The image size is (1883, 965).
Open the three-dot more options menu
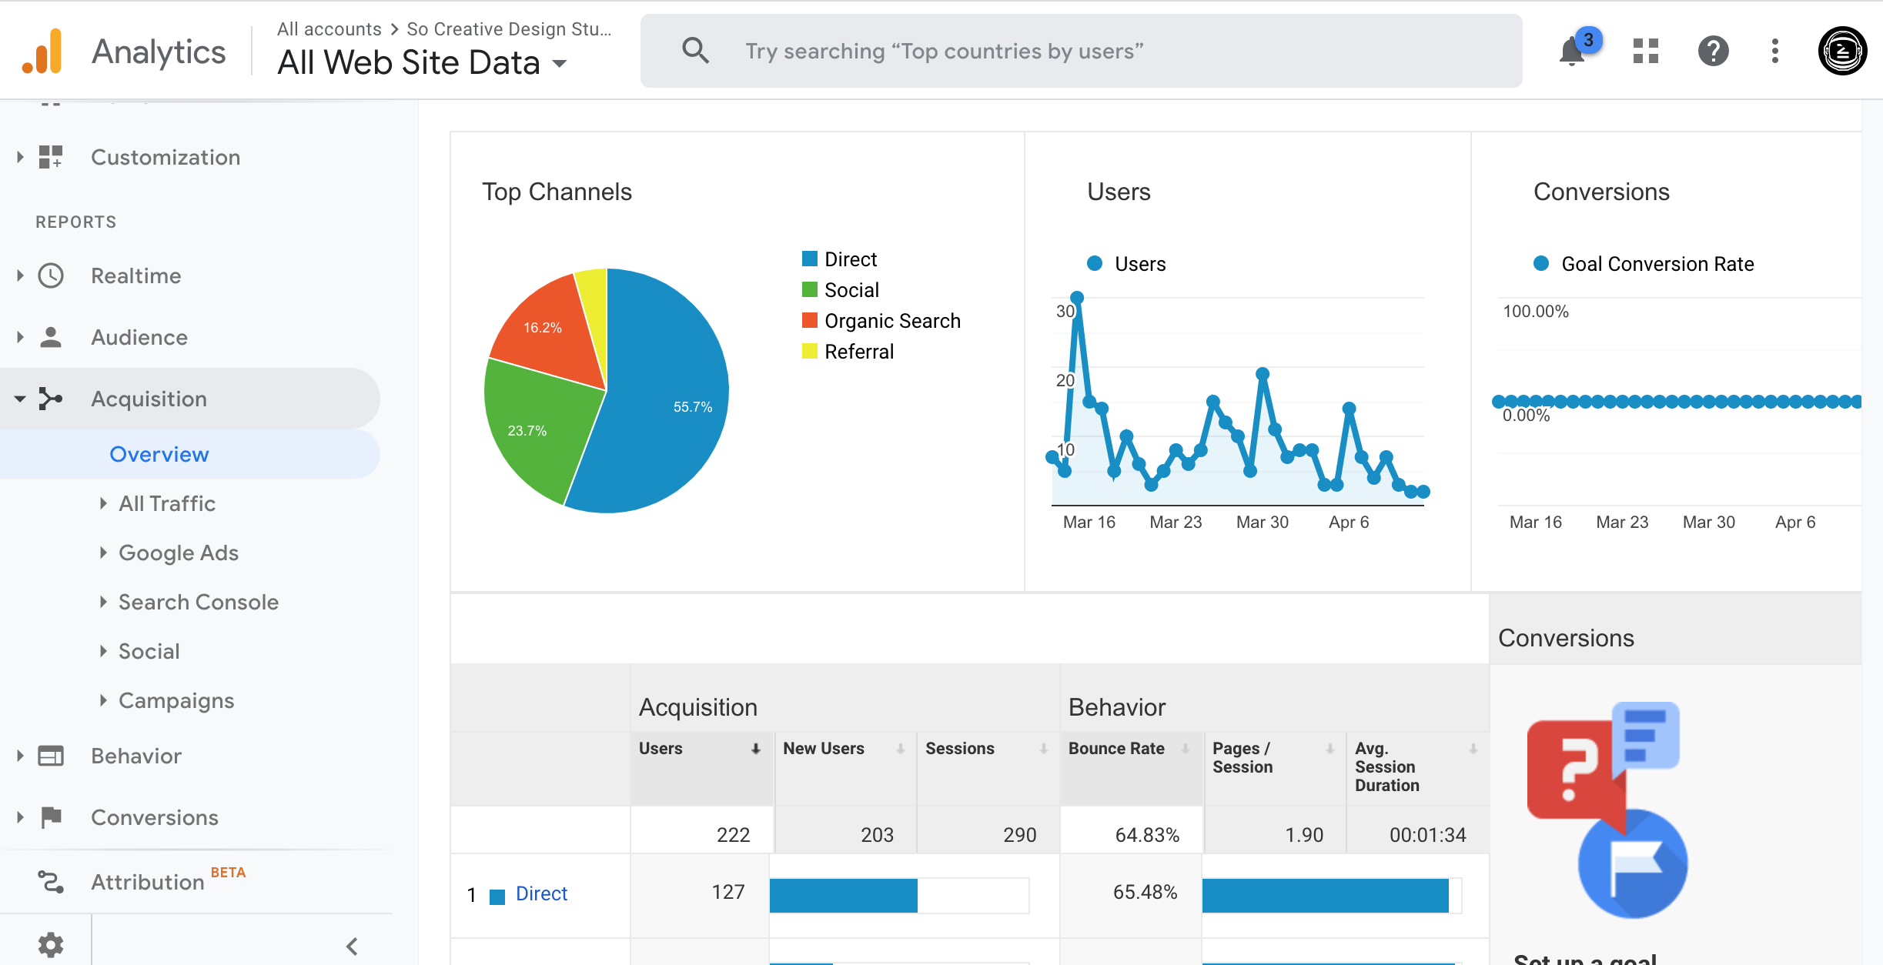[x=1775, y=51]
